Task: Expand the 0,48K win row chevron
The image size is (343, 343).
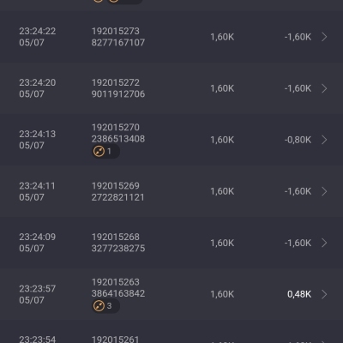Action: [324, 294]
